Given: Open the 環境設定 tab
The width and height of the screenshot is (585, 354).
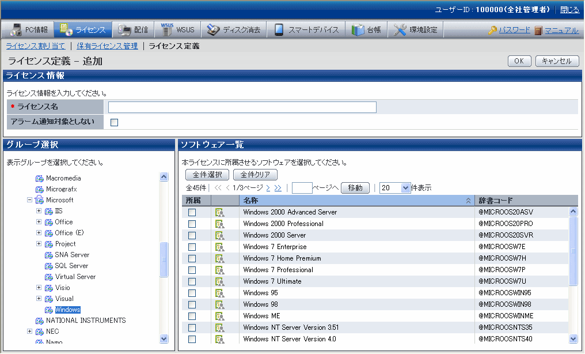Looking at the screenshot, I should point(416,30).
